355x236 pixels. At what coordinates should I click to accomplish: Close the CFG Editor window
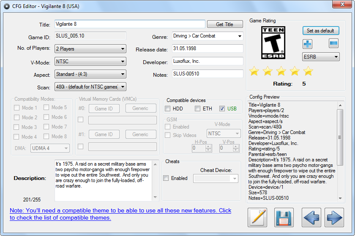(342, 4)
